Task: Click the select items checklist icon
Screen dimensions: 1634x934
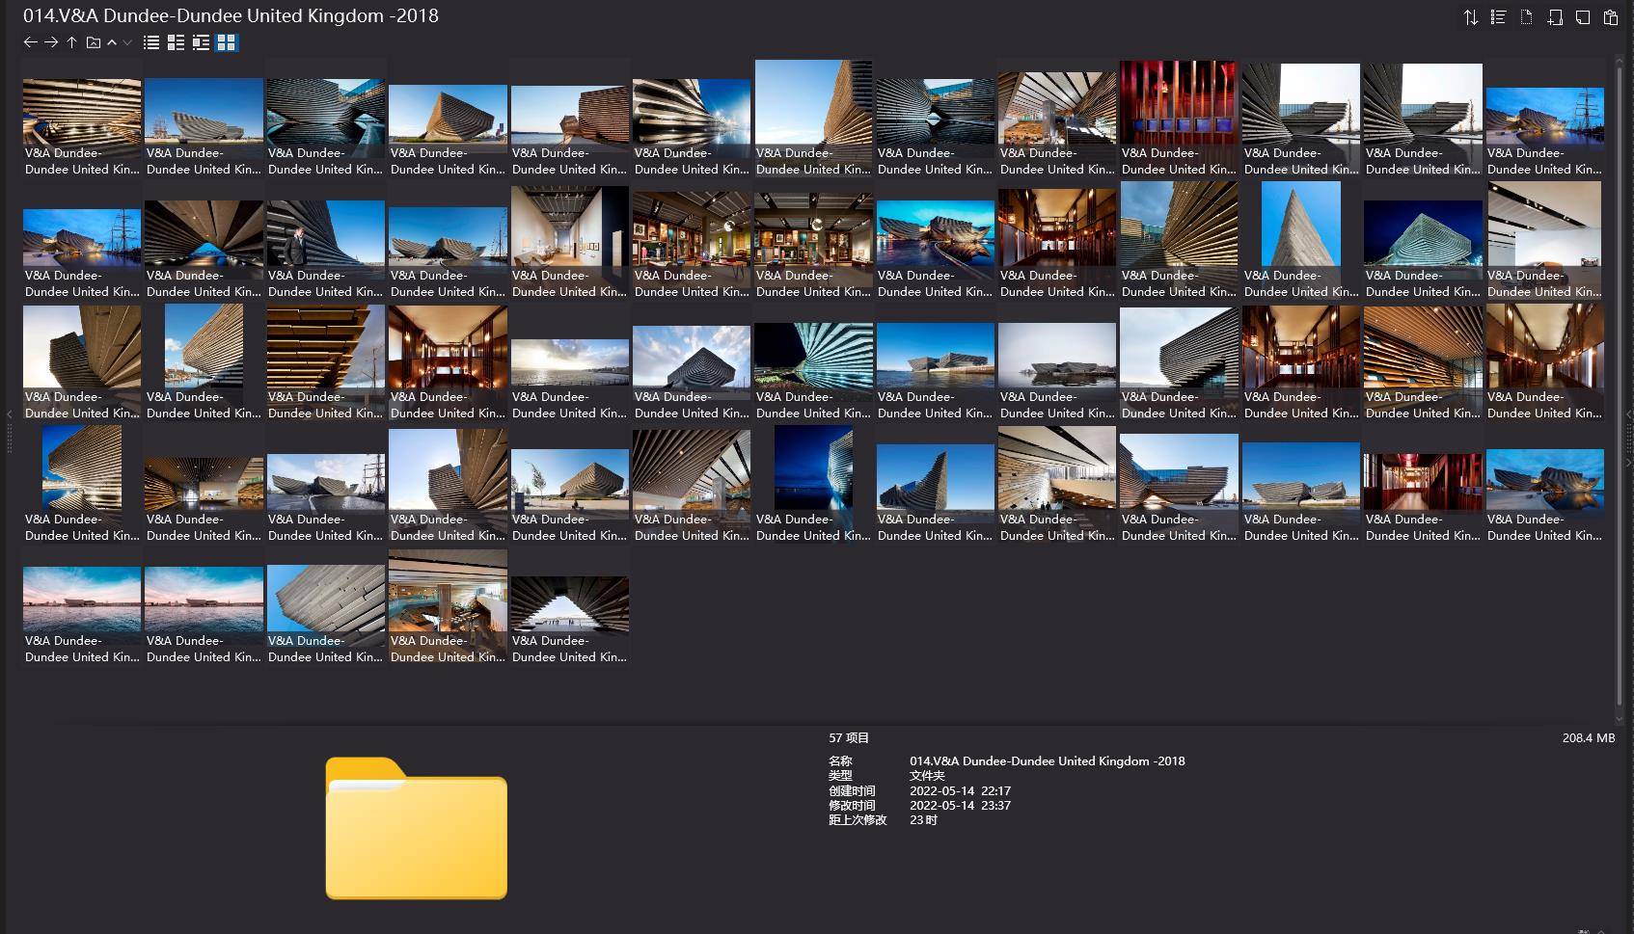Action: [1498, 17]
